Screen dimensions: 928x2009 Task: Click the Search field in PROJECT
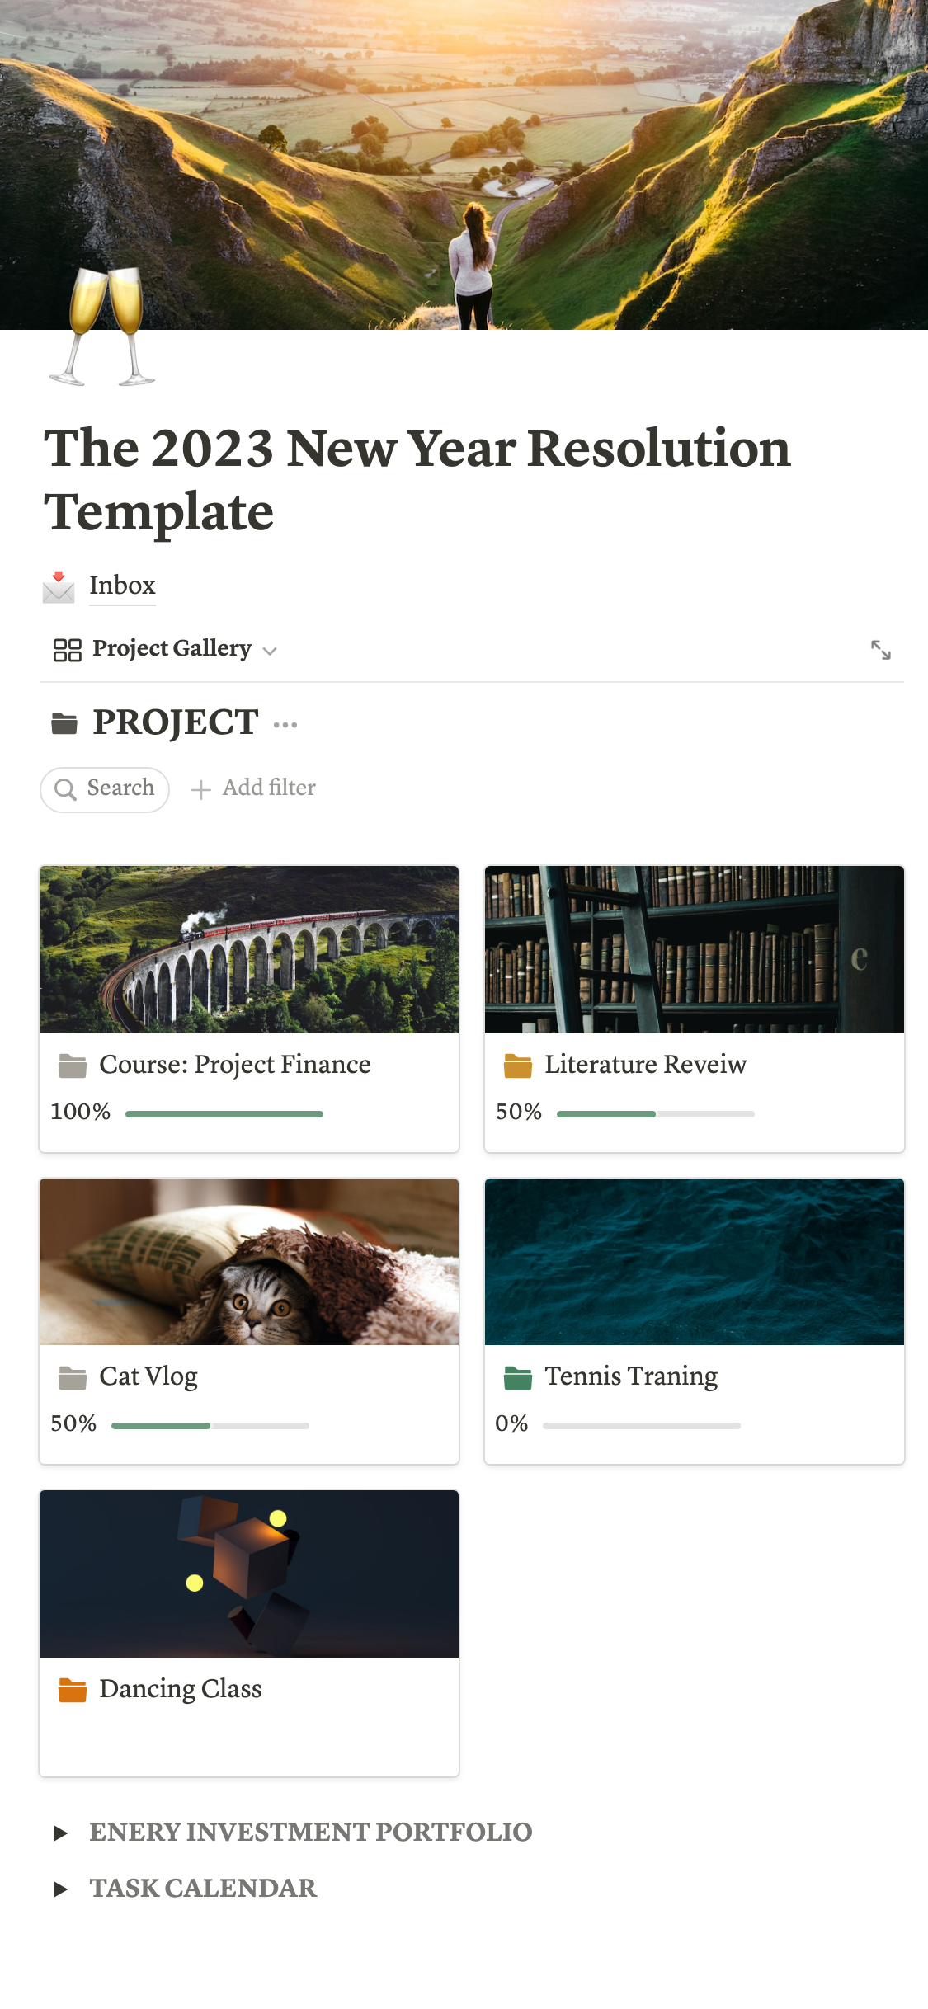tap(105, 789)
